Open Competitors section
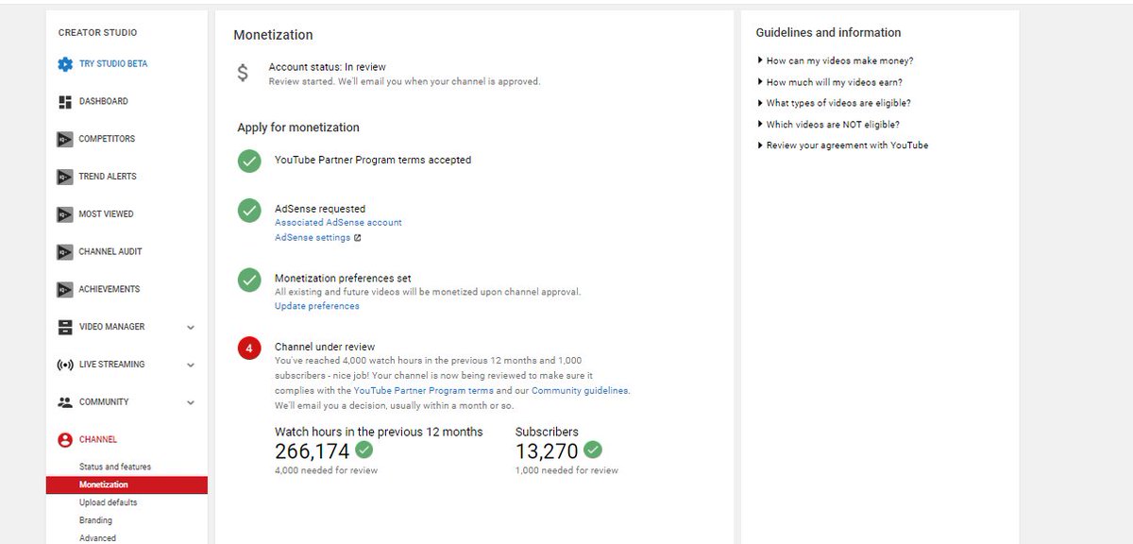The width and height of the screenshot is (1133, 544). [x=107, y=139]
